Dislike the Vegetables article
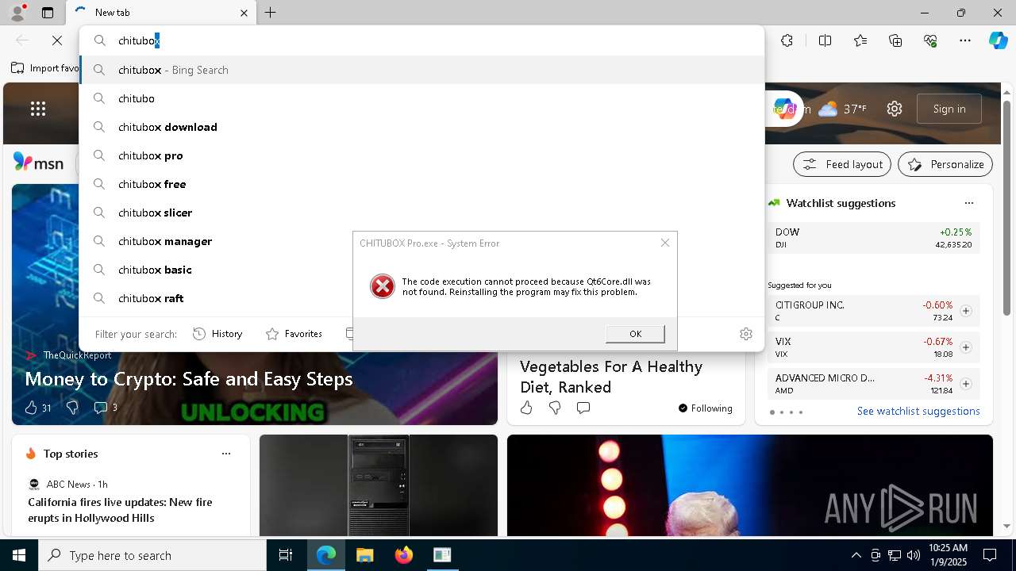1016x571 pixels. [555, 408]
